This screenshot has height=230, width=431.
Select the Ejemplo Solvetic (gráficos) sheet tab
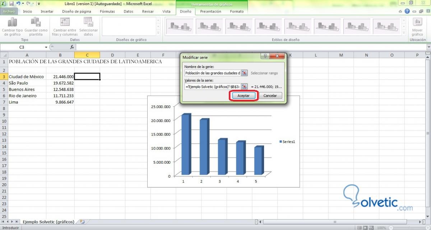point(48,222)
